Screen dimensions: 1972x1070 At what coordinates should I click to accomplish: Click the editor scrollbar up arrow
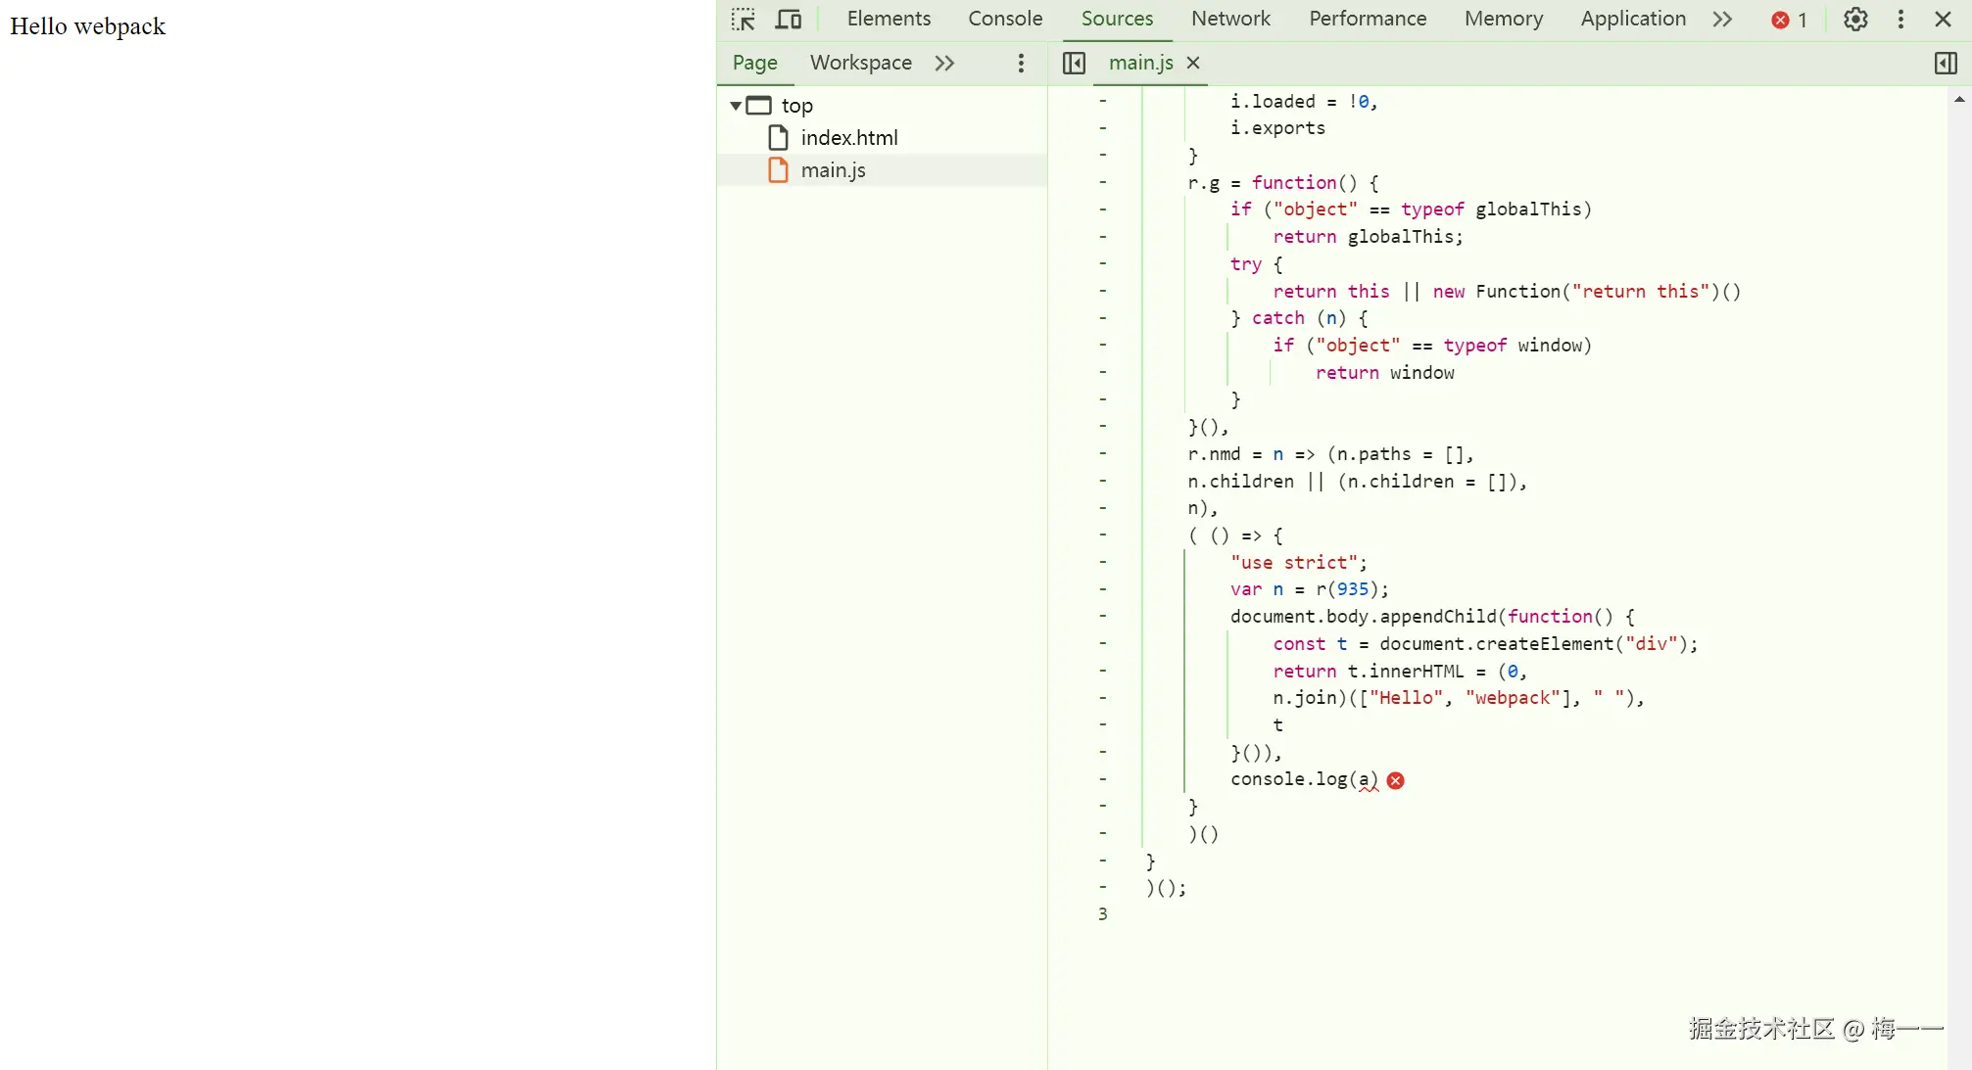[1958, 99]
